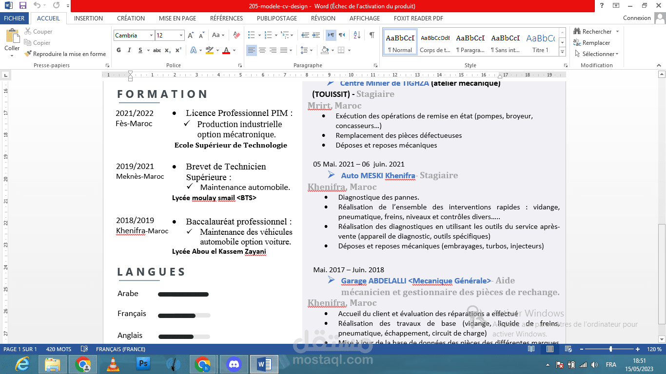Toggle bold formatting (G)

[x=119, y=50]
